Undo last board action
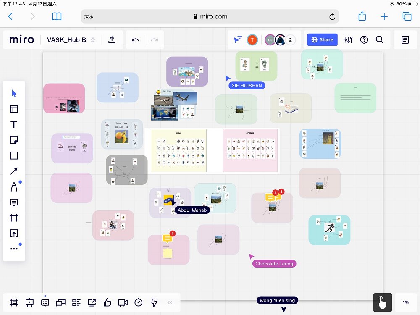 [x=135, y=40]
